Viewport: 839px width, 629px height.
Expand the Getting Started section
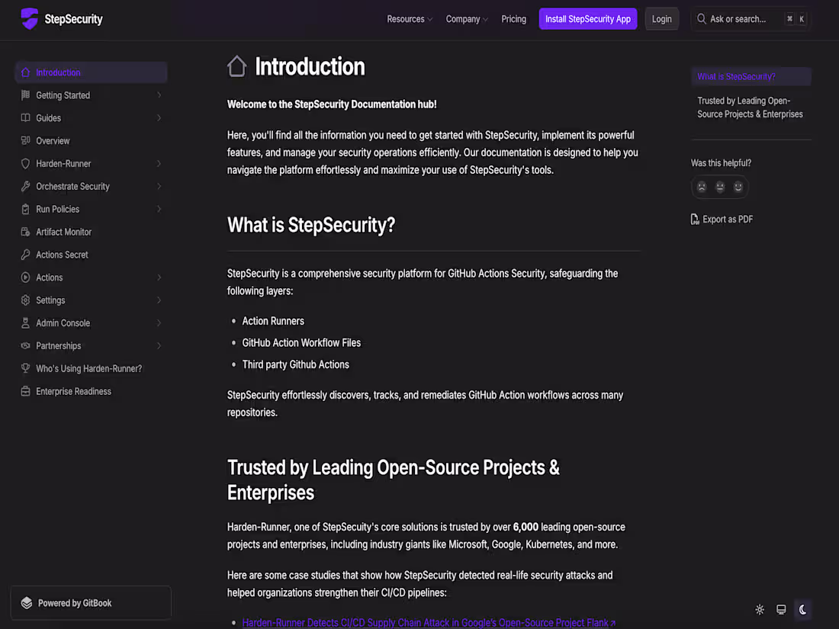159,95
